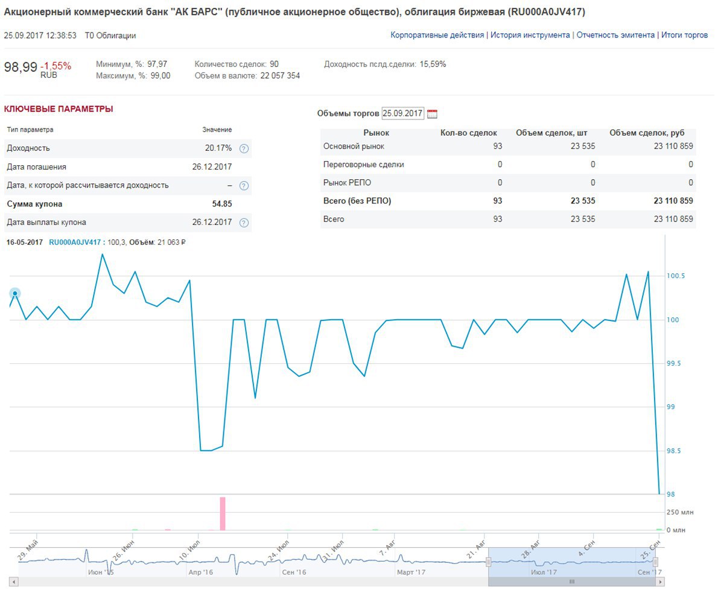Open Корпоративные действия link
718x596 pixels.
tap(437, 35)
